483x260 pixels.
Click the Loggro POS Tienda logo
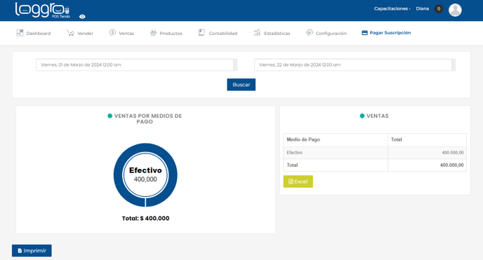coord(42,10)
